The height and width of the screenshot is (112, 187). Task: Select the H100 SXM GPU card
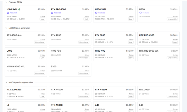[26, 14]
